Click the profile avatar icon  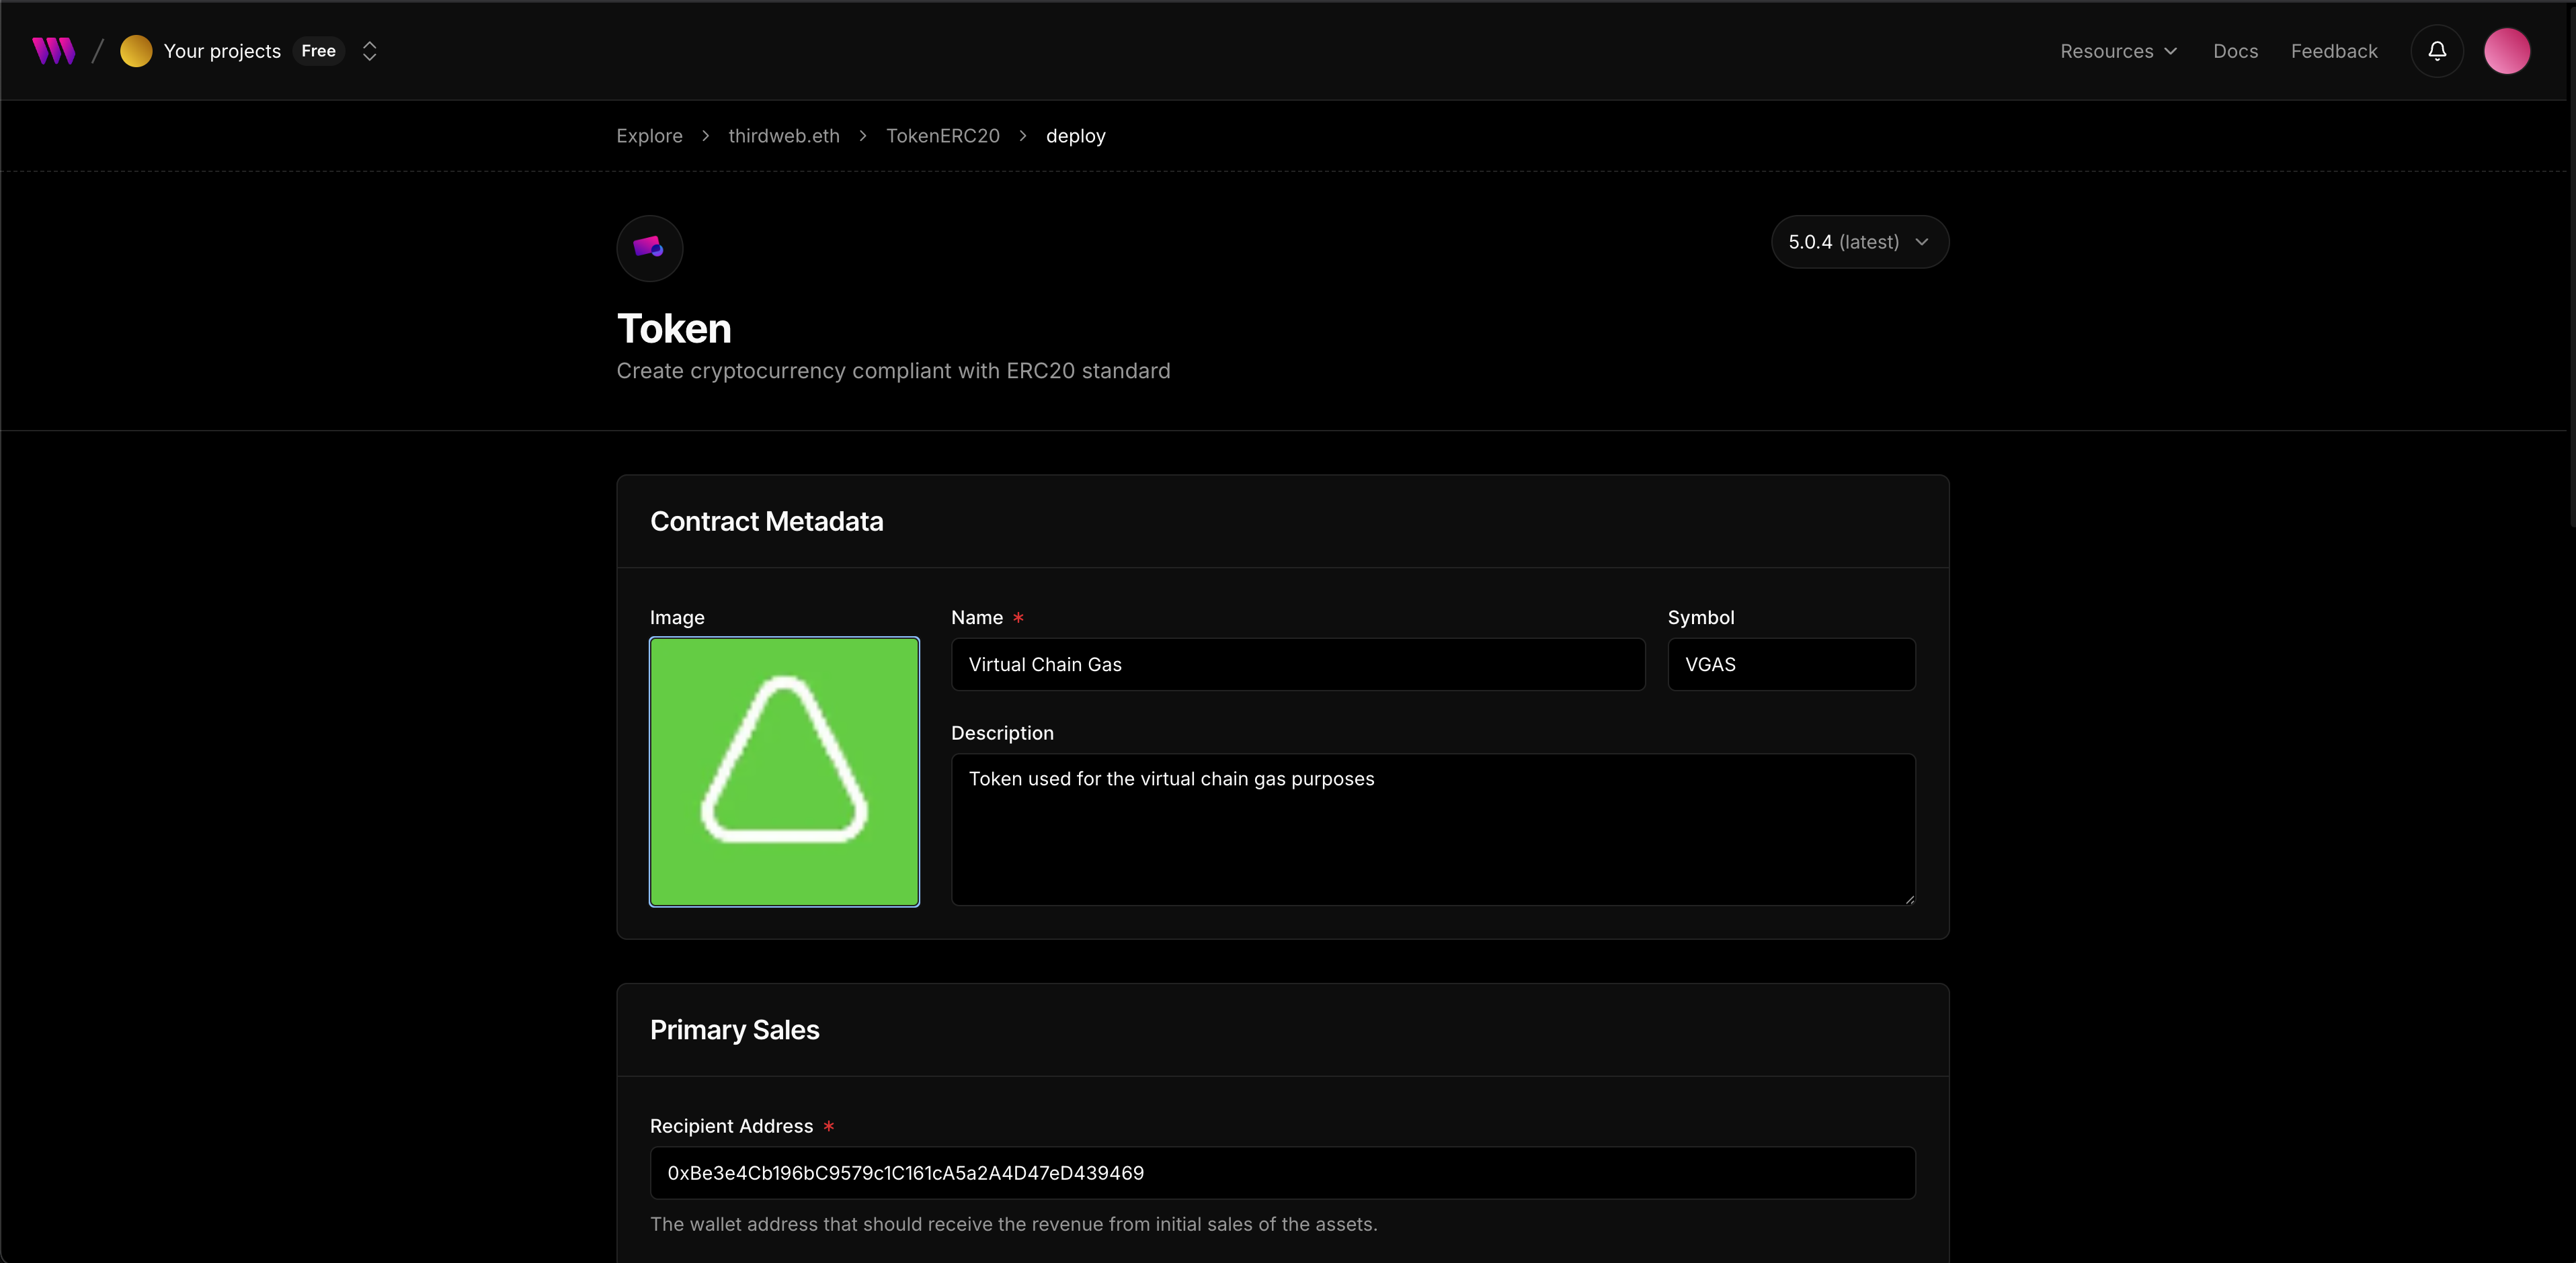(x=2508, y=51)
